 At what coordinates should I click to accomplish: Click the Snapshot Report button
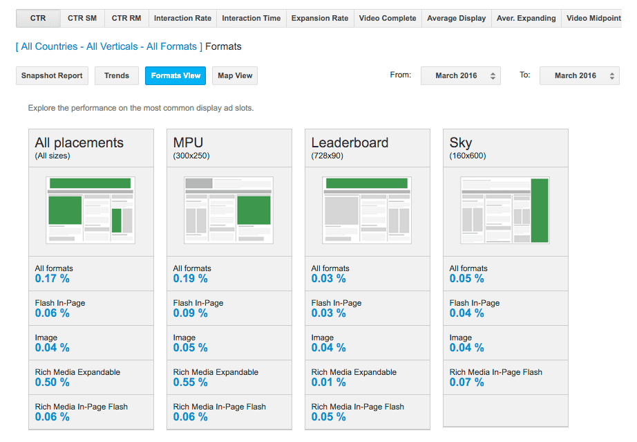52,76
